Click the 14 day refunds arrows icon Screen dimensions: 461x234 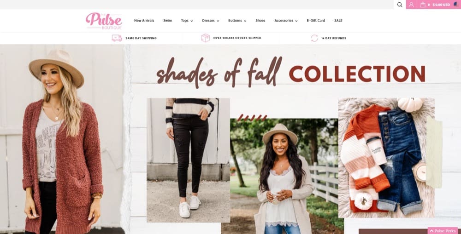tap(314, 38)
